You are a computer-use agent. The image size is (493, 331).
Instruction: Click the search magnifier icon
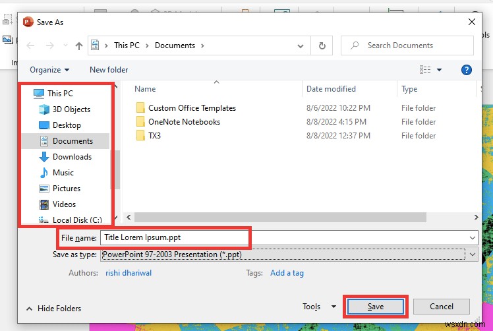[355, 45]
